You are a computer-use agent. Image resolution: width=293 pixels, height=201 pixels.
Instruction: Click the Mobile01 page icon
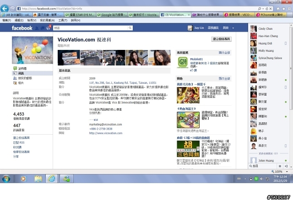click(183, 63)
